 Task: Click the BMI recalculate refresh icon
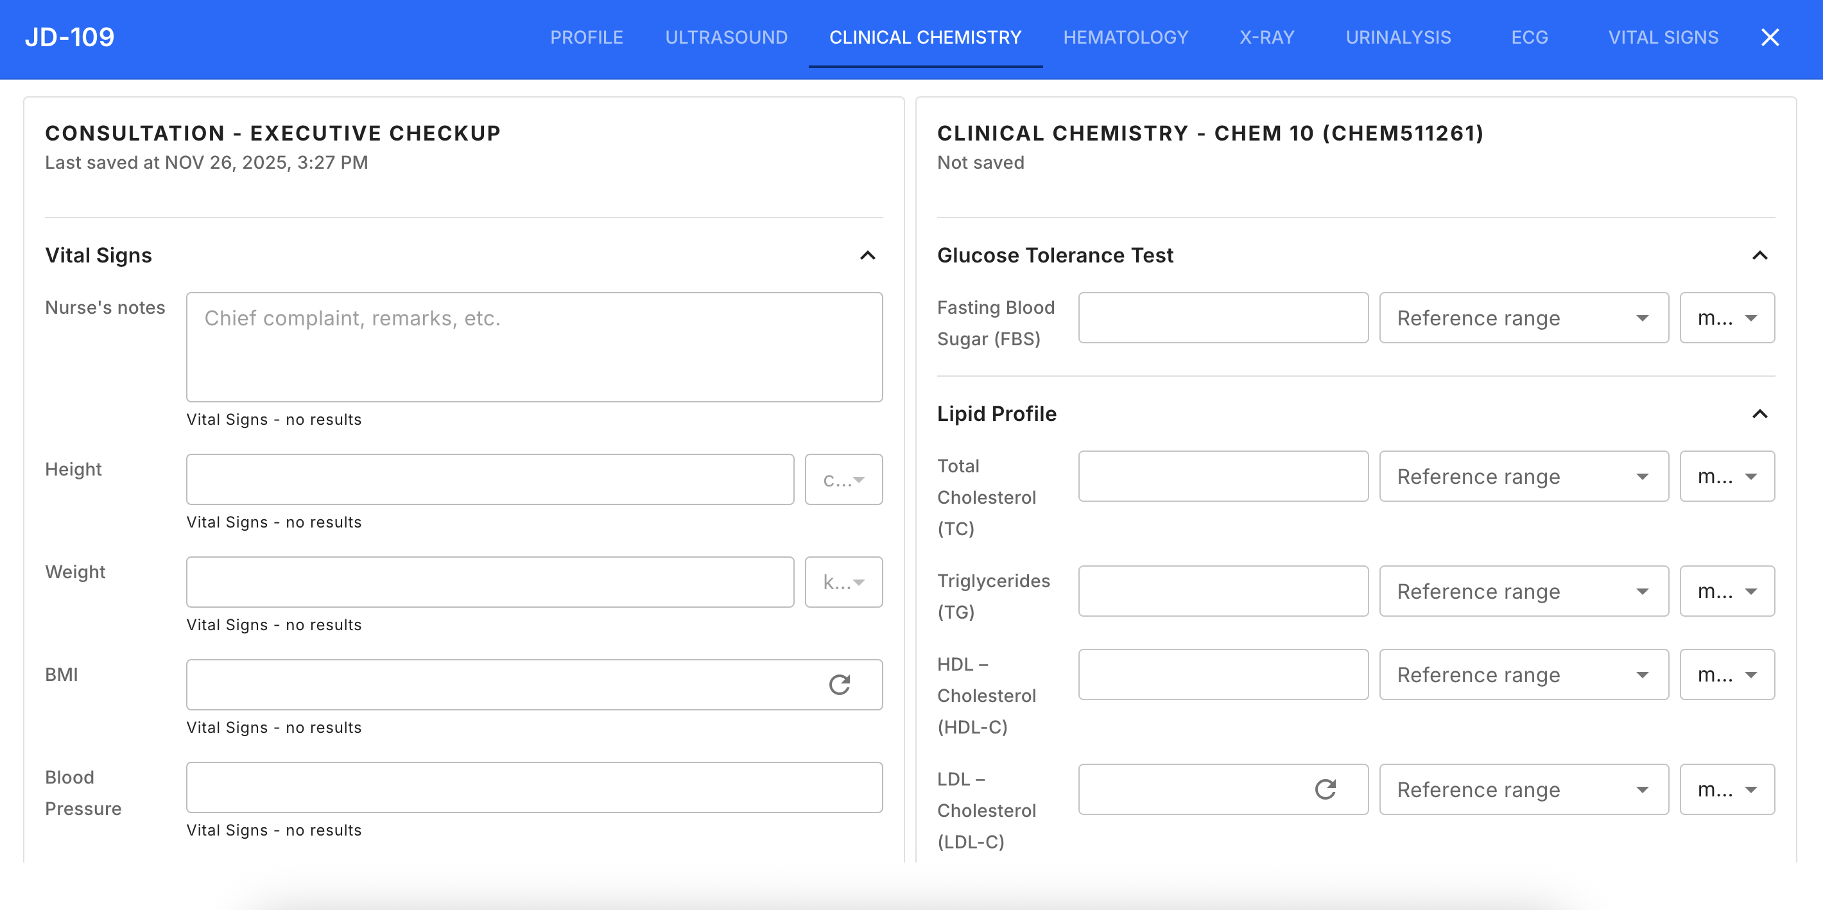[x=840, y=684]
